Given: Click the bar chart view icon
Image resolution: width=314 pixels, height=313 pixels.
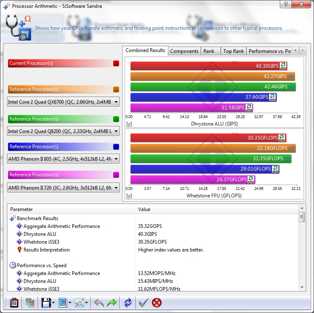Looking at the screenshot, I should [x=63, y=303].
